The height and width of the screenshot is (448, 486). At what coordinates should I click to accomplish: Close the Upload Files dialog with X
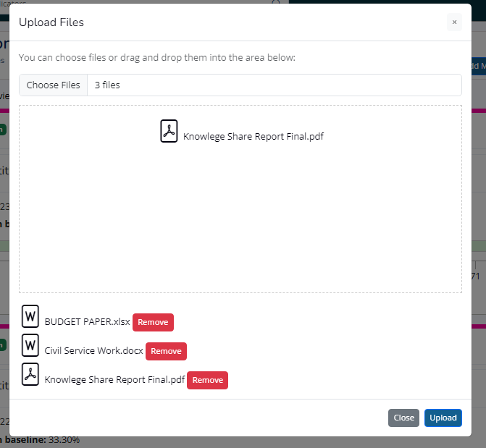click(x=454, y=22)
